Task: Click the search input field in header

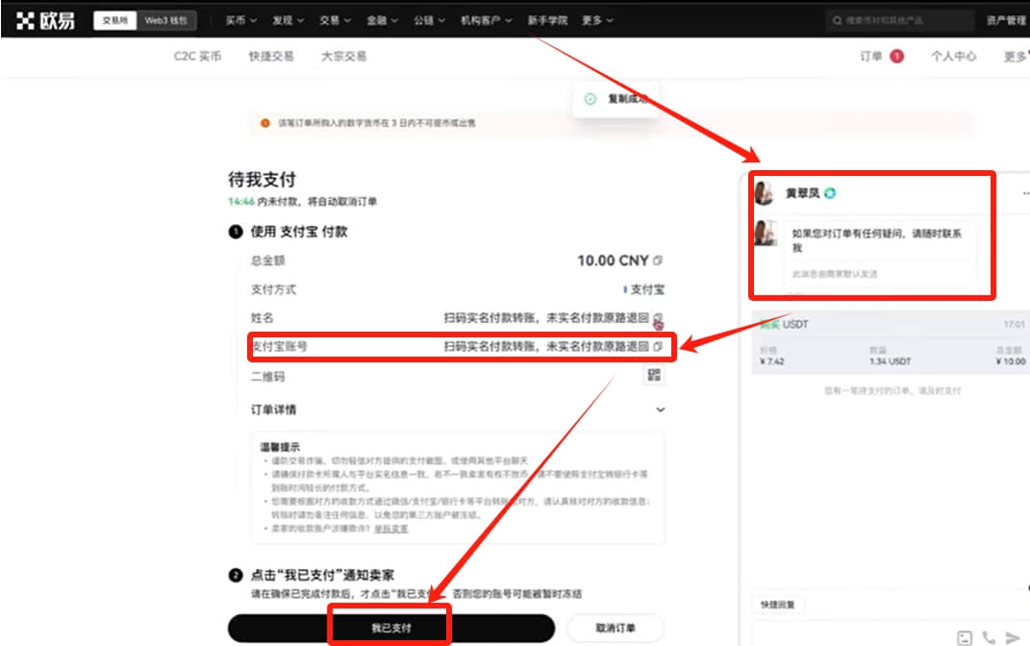Action: (x=899, y=20)
